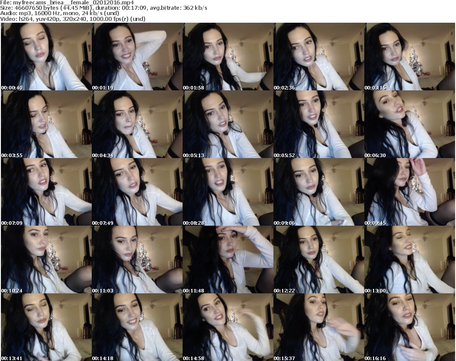Select the thumbnail stamped 00:13:00
The width and height of the screenshot is (456, 361).
click(x=410, y=260)
